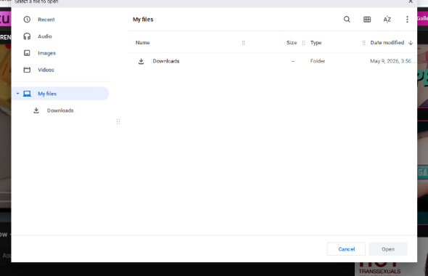Click the Recent clock icon
Viewport: 428px width, 276px height.
click(x=27, y=20)
